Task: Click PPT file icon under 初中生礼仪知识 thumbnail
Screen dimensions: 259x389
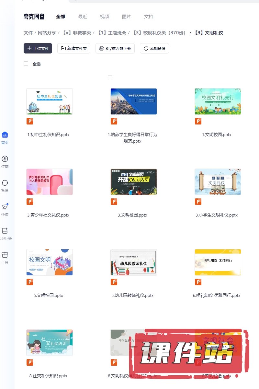Action: pos(30,121)
